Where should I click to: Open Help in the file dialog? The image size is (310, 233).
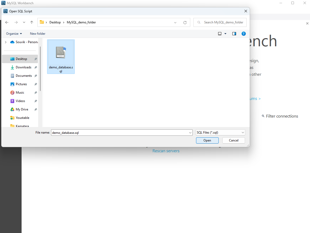click(243, 34)
